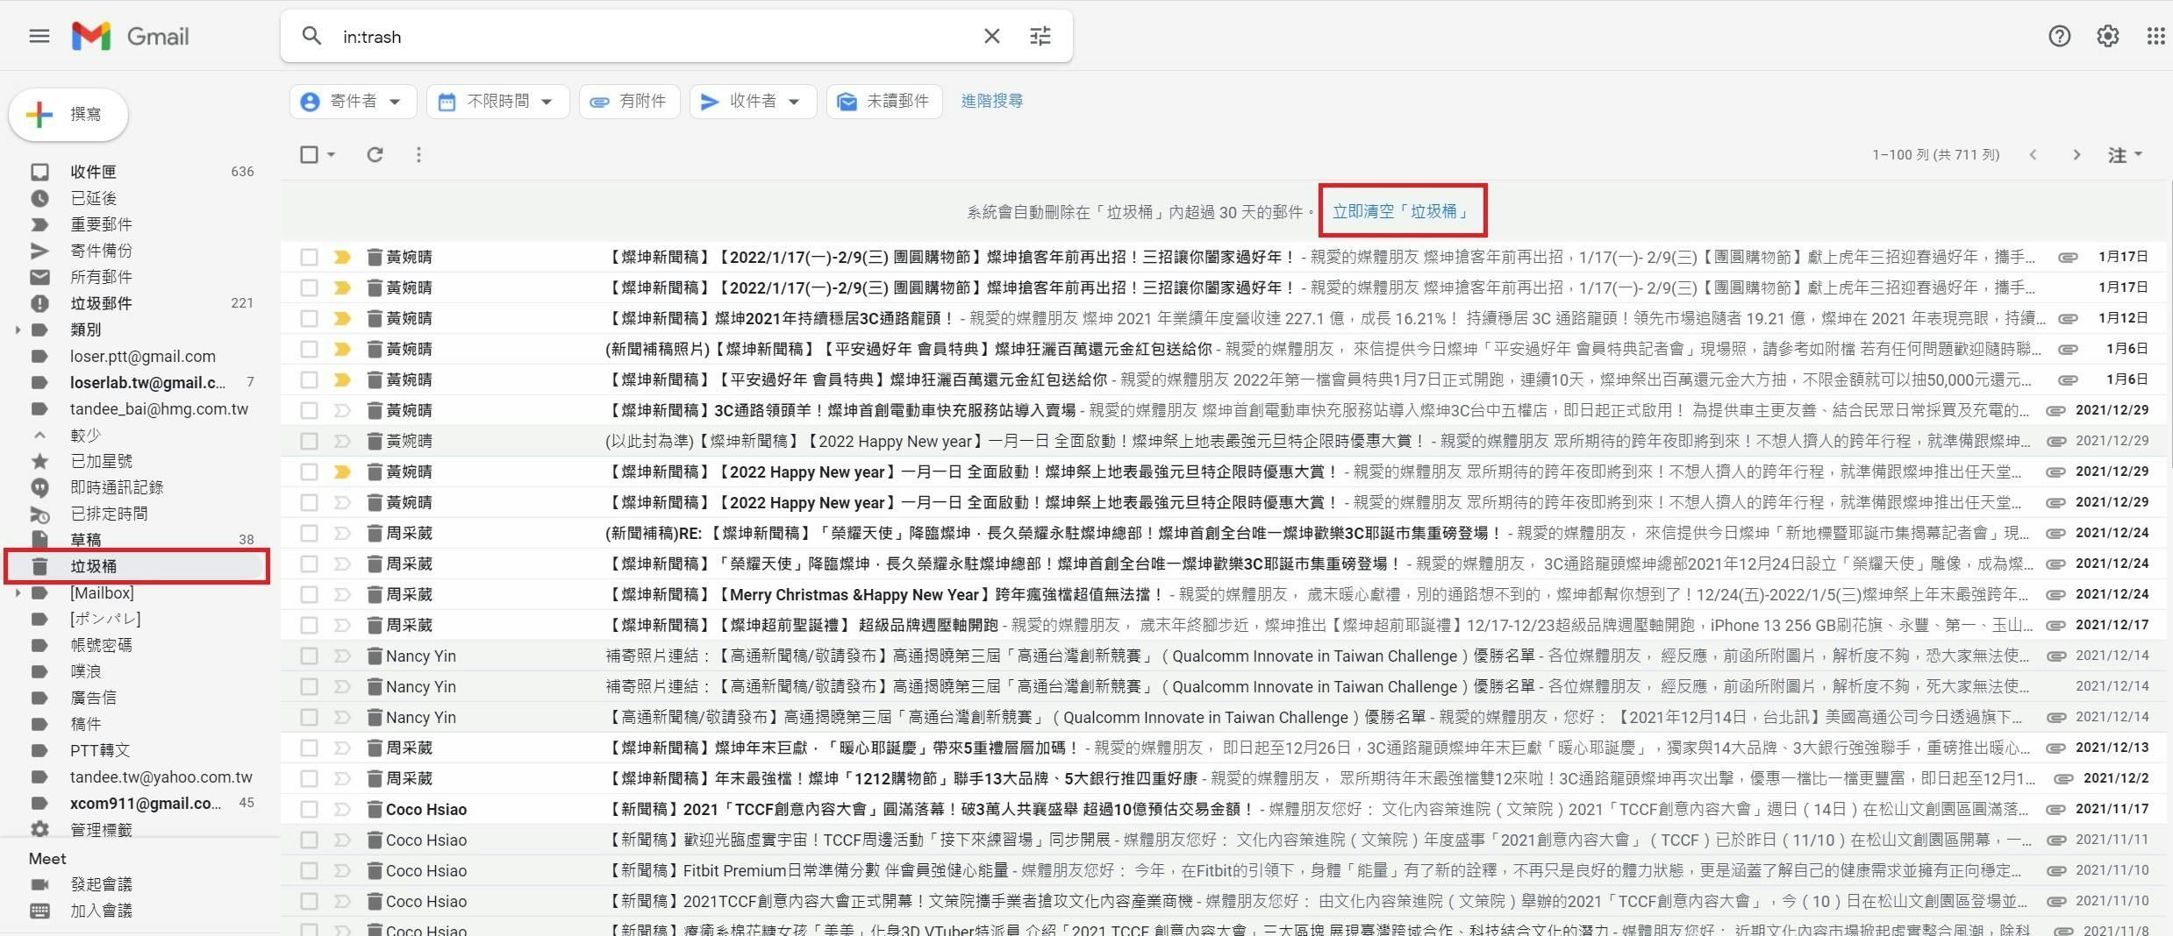
Task: Open the 寄件者 filter dropdown
Action: click(x=353, y=102)
